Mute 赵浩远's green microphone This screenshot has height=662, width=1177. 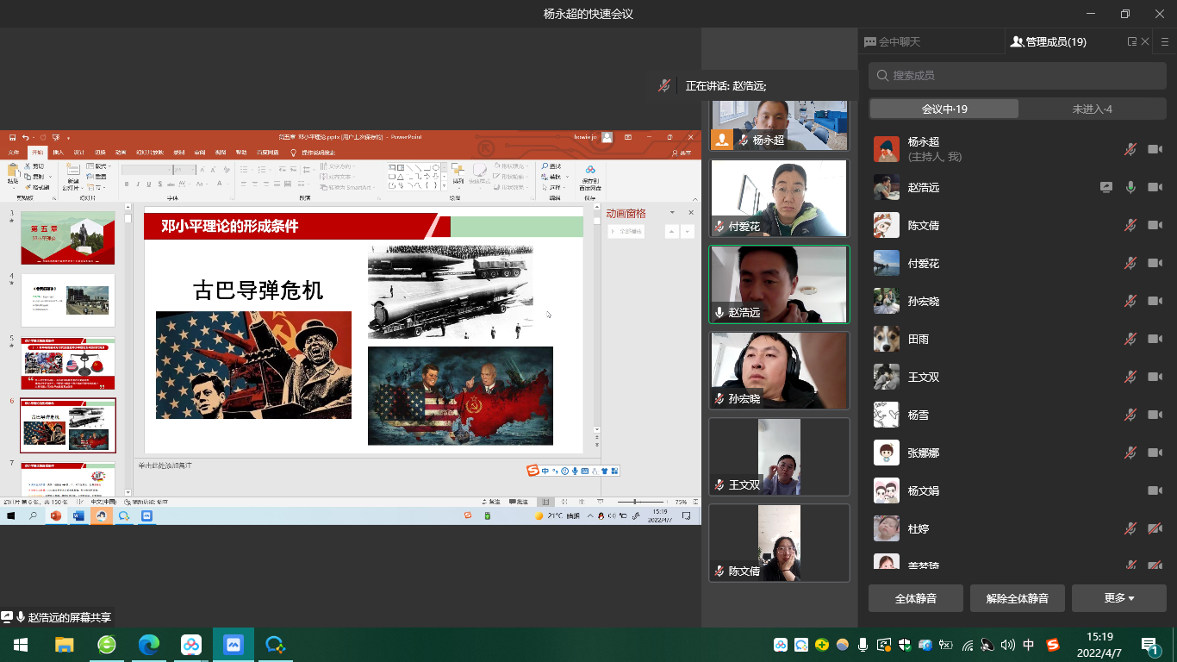pyautogui.click(x=1130, y=187)
